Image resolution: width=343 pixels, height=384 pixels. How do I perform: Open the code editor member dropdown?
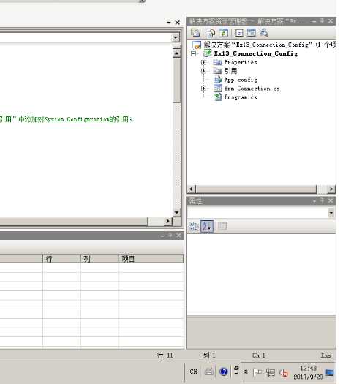176,38
